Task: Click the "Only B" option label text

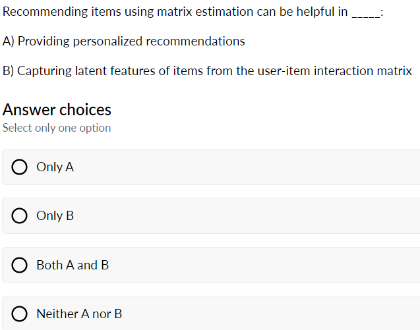Action: (x=55, y=215)
